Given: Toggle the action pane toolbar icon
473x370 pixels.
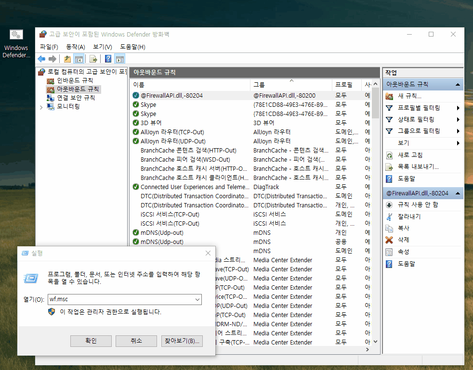Looking at the screenshot, I should (120, 59).
